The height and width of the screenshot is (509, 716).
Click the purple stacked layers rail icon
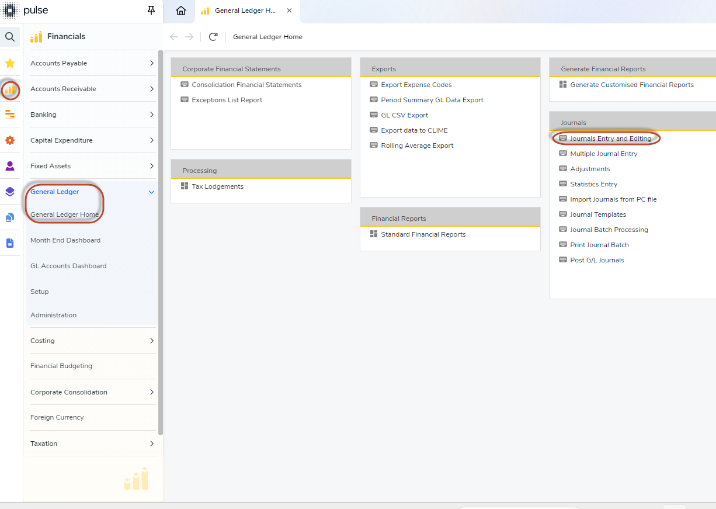pos(10,192)
